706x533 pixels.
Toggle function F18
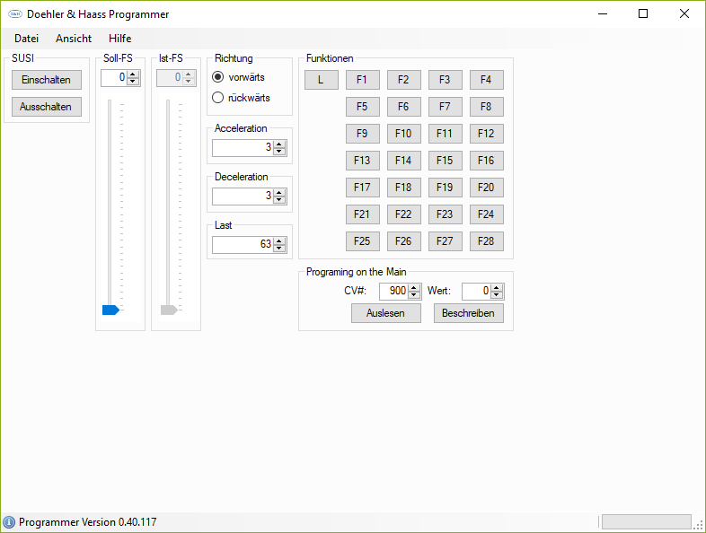click(x=404, y=188)
